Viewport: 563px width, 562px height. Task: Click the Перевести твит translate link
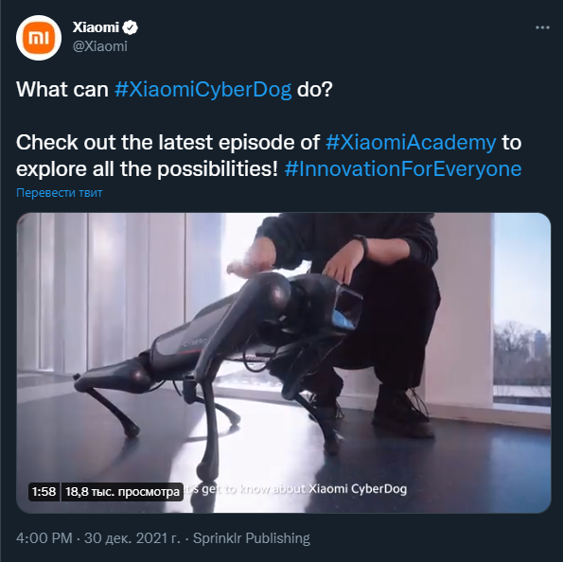coord(60,193)
